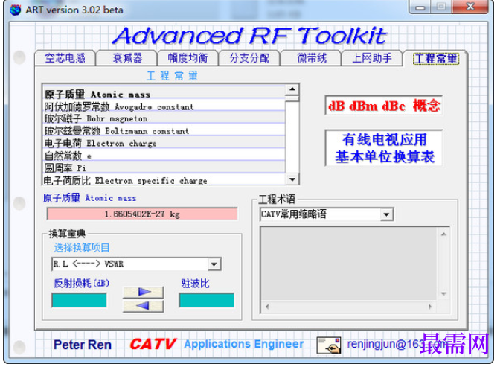
Task: Select Electron charge list row
Action: (x=164, y=143)
